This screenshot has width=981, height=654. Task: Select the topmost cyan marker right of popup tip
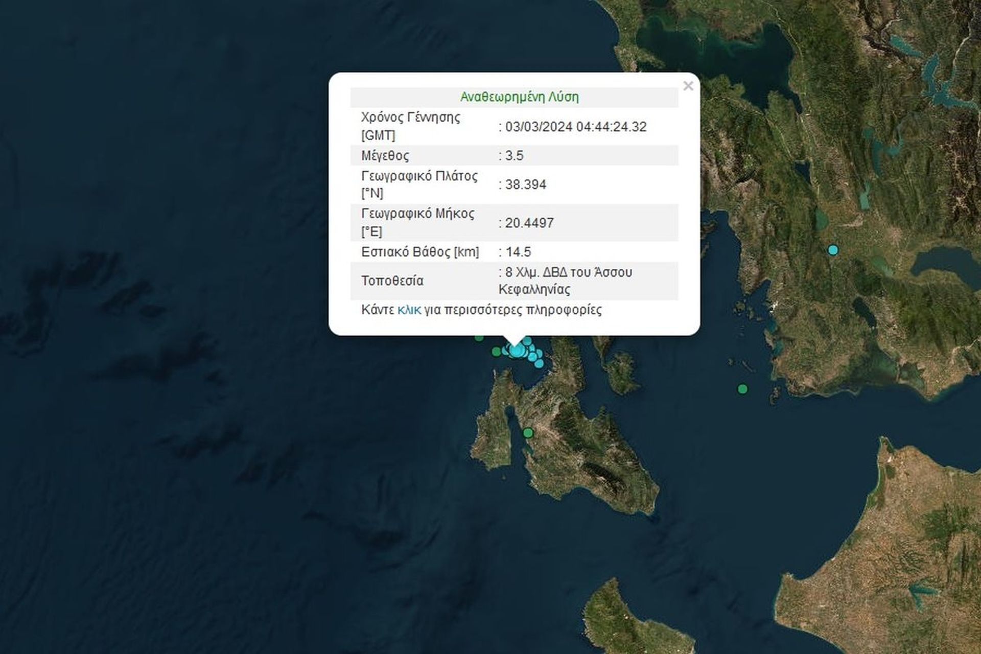coord(527,341)
